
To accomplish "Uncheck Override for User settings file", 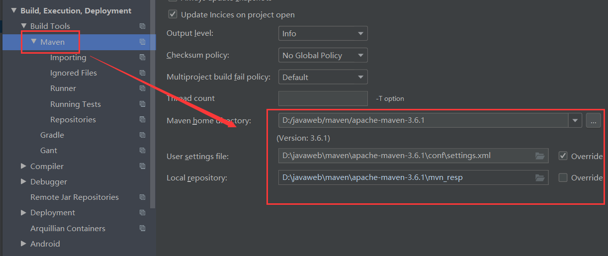I will [x=563, y=156].
